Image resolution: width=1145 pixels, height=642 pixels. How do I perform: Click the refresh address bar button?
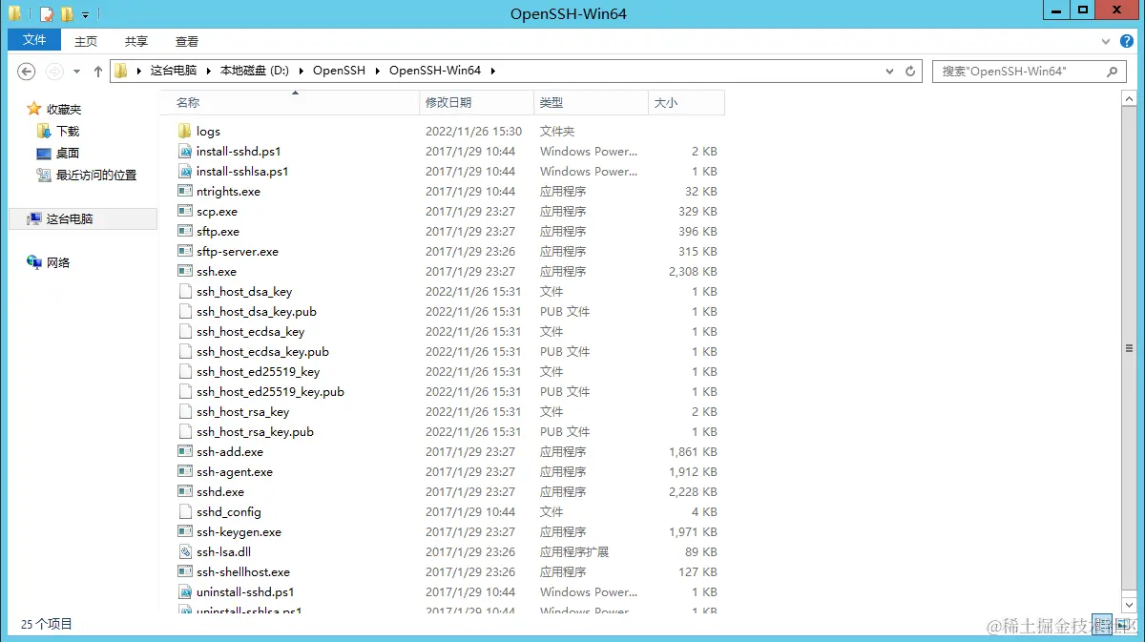tap(910, 72)
